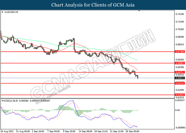This screenshot has height=133, width=186.
Task: Click the 9 Sep 20:00 time label
Action: pyautogui.click(x=69, y=131)
